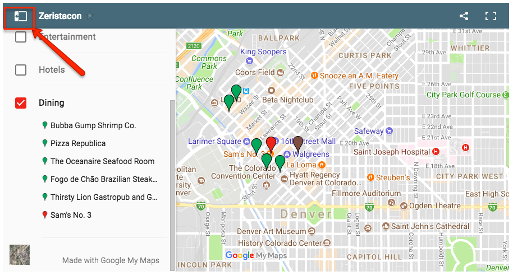The width and height of the screenshot is (513, 276).
Task: Click Colorado Convention Center icon
Action: 266,185
